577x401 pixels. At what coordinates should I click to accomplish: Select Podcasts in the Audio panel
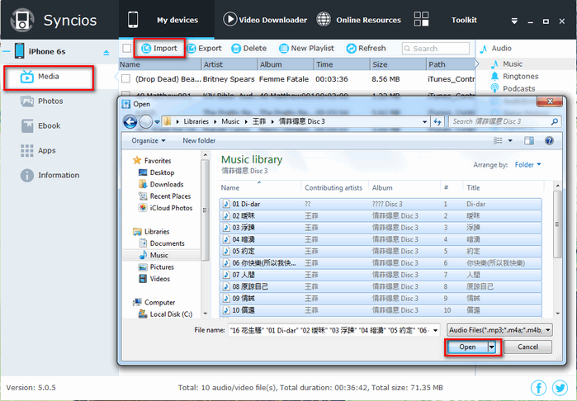[x=519, y=88]
